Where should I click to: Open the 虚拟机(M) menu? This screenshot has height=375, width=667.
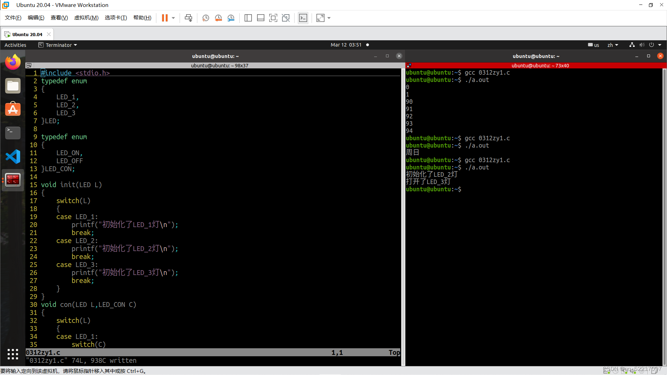pos(86,18)
